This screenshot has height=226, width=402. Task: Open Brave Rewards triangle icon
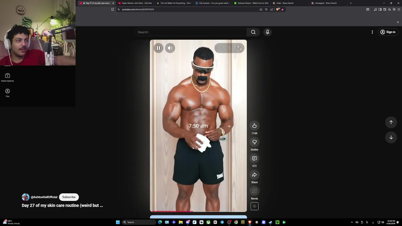[x=282, y=9]
